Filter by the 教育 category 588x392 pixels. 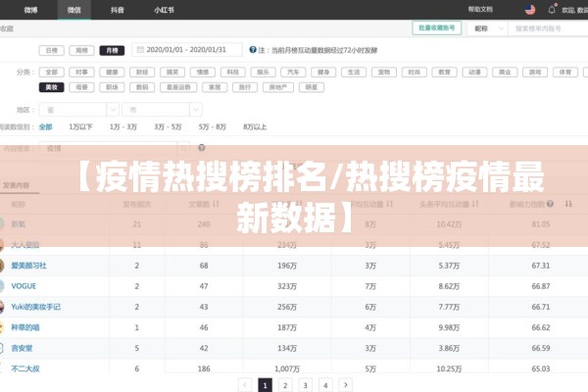pyautogui.click(x=444, y=72)
